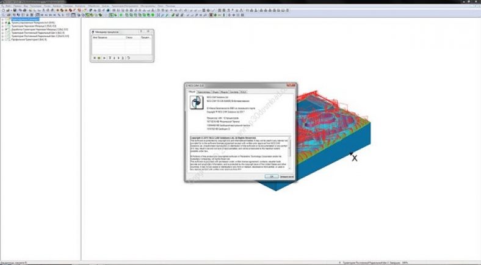Select the Профильная Траектория1 tree row
The width and height of the screenshot is (481, 265).
29,40
